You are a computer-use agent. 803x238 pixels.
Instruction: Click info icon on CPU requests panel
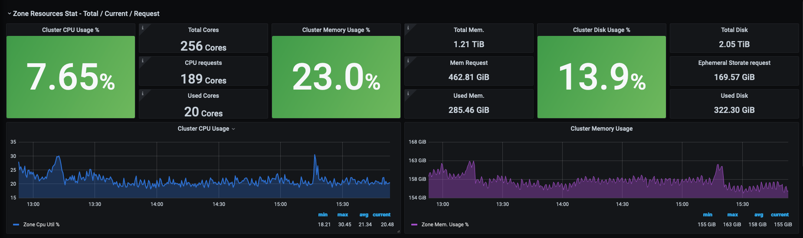(142, 61)
